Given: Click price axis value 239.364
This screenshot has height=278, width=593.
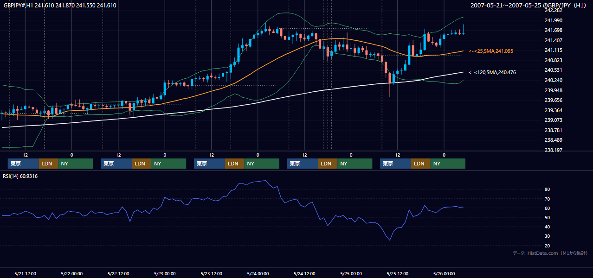Looking at the screenshot, I should (553, 110).
